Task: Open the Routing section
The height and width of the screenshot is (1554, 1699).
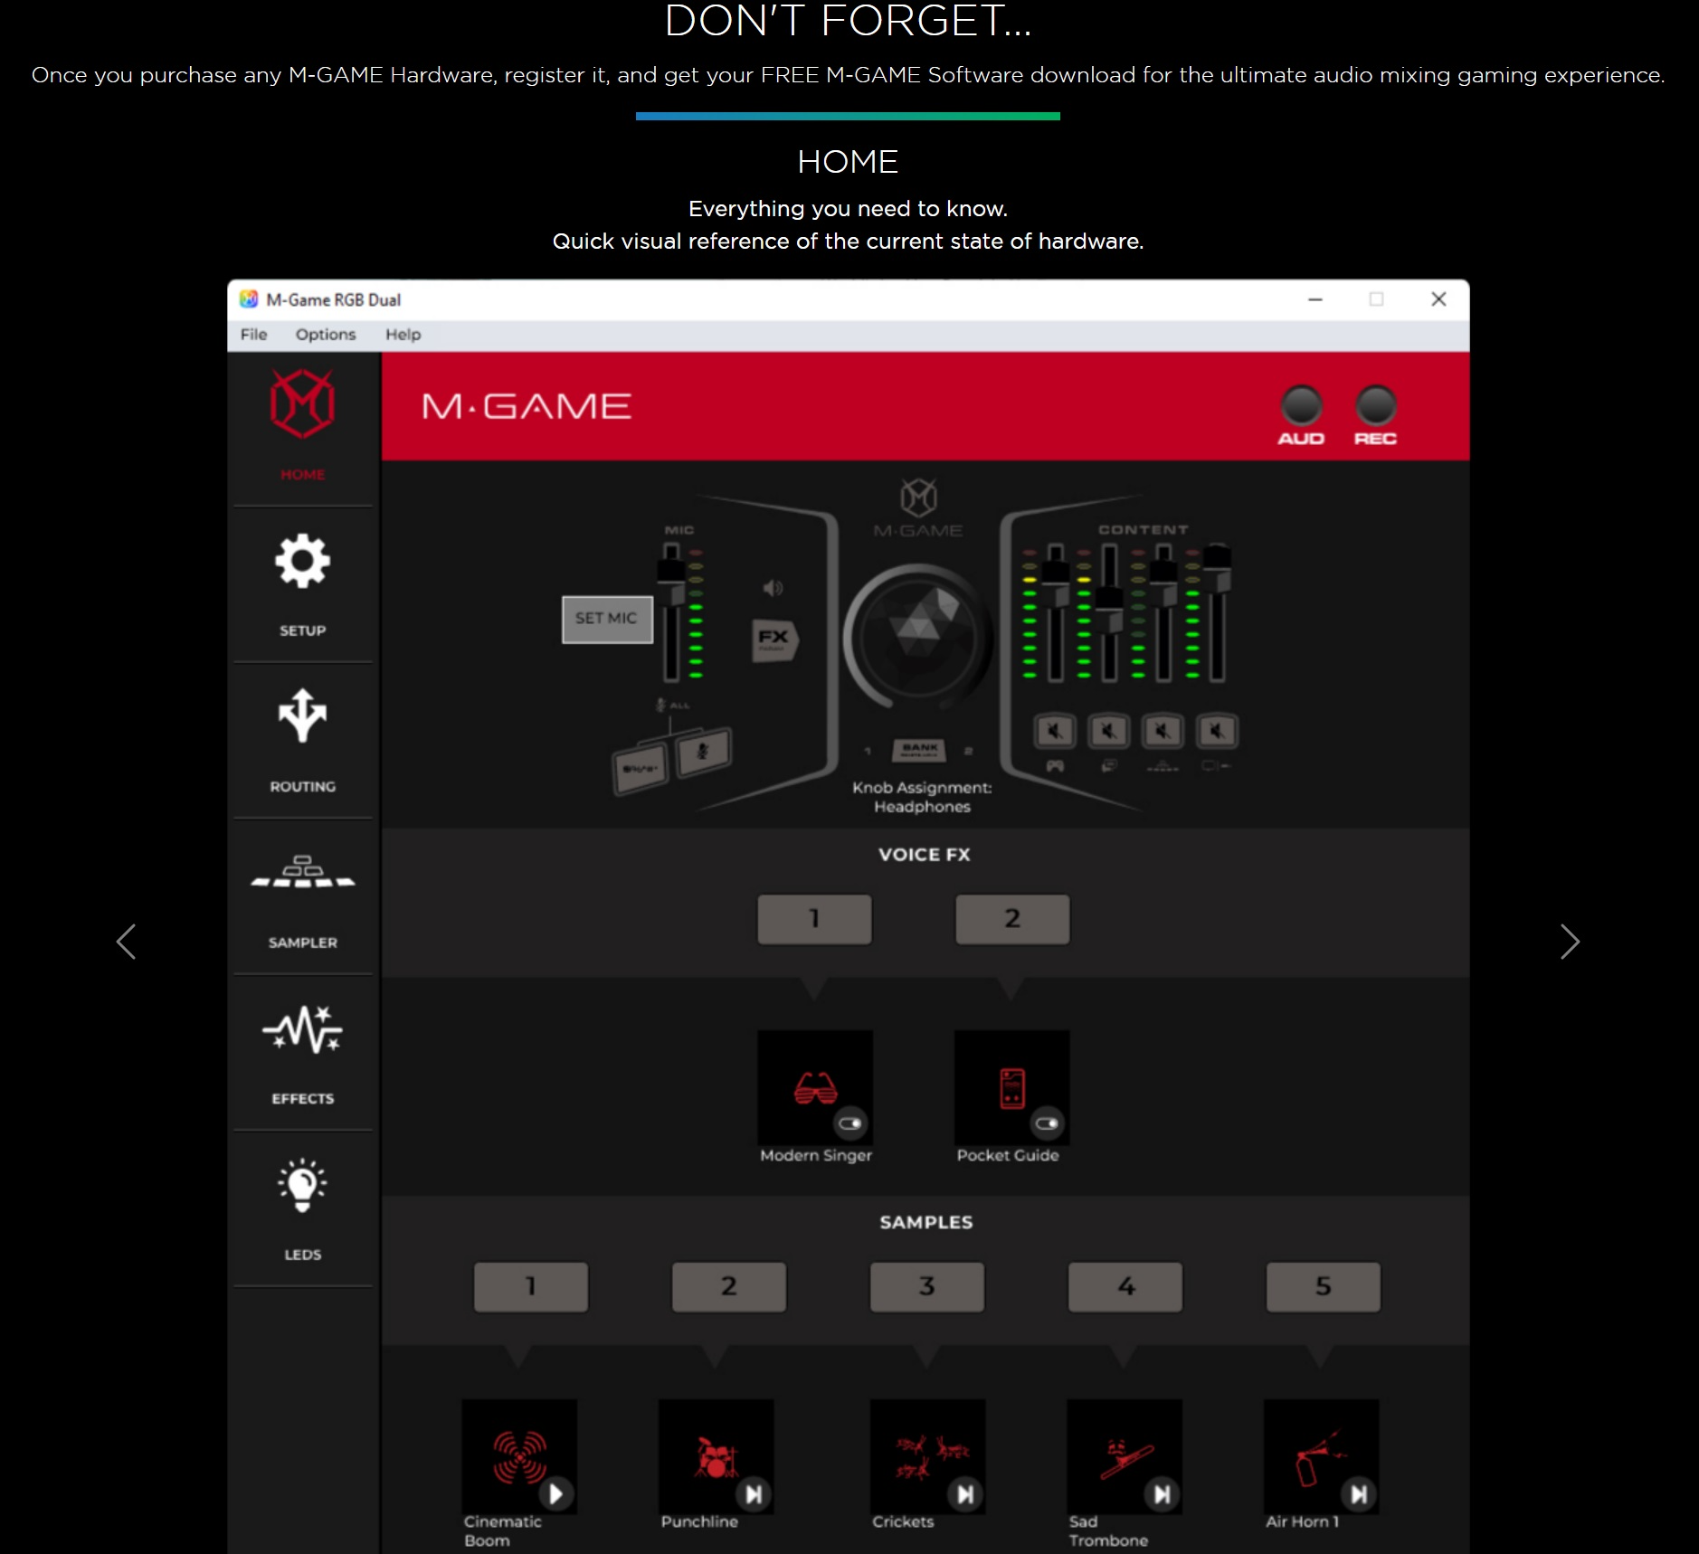Action: 302,738
